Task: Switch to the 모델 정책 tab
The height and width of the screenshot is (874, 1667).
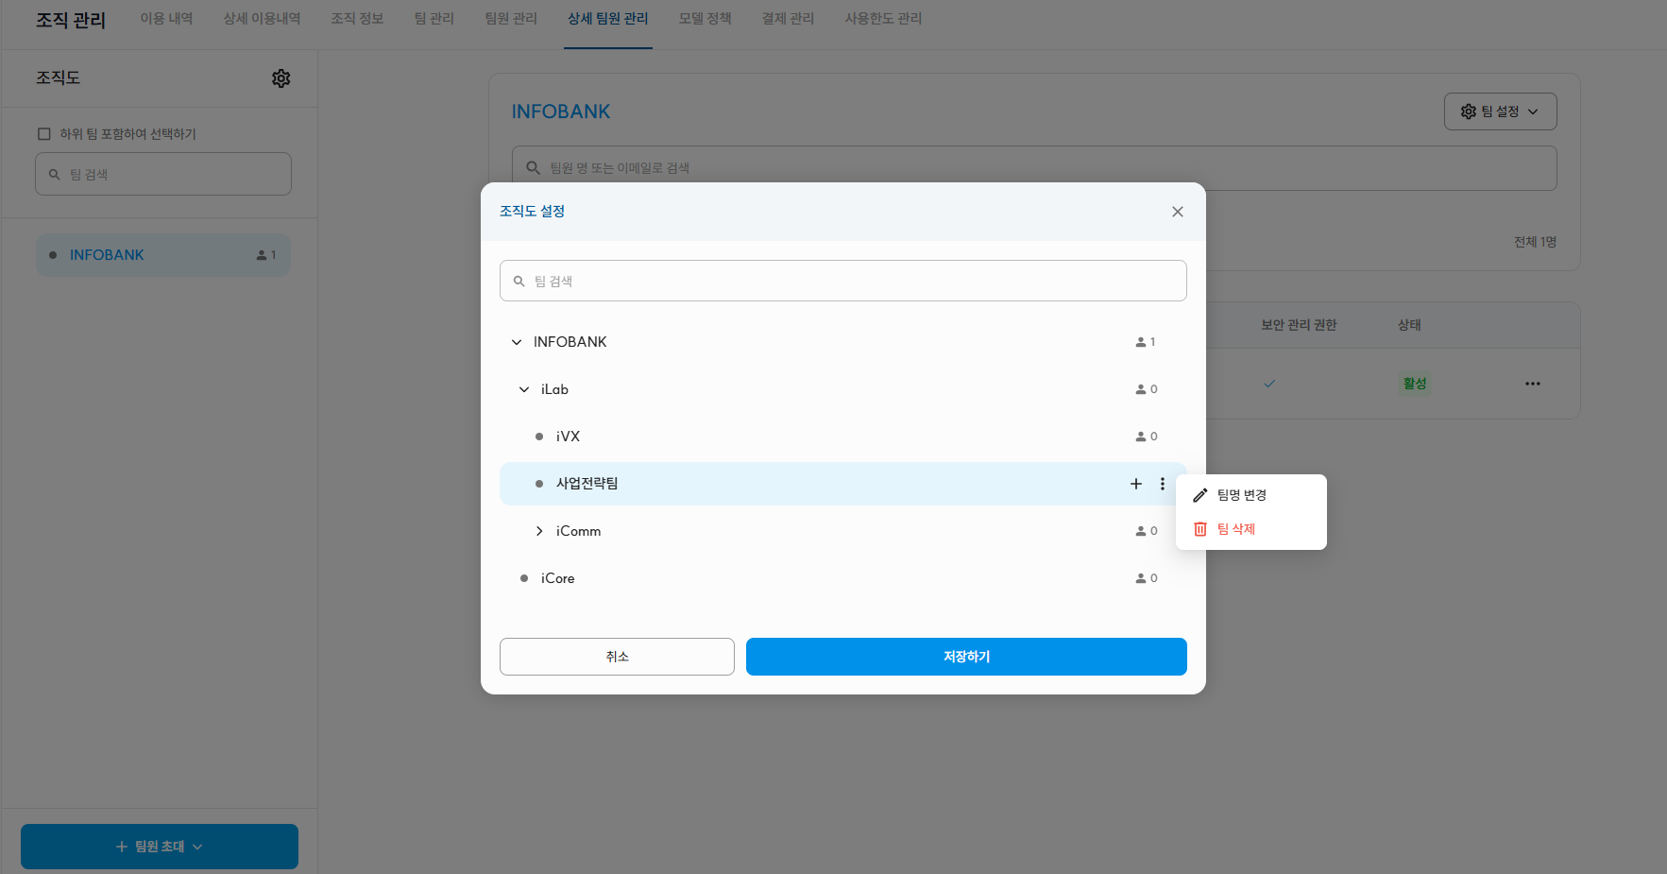Action: 705,19
